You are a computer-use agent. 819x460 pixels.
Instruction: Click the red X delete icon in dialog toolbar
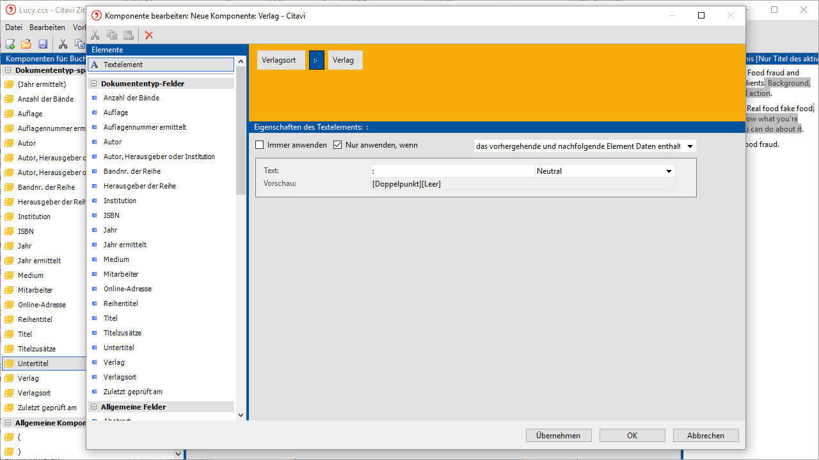[149, 35]
